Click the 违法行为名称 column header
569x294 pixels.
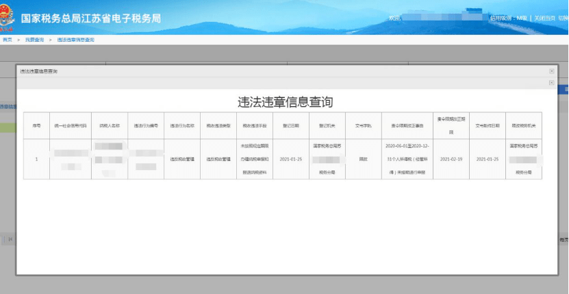pyautogui.click(x=182, y=125)
